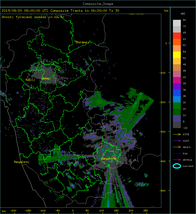Click the -400 y-axis tick label

pos(162,161)
